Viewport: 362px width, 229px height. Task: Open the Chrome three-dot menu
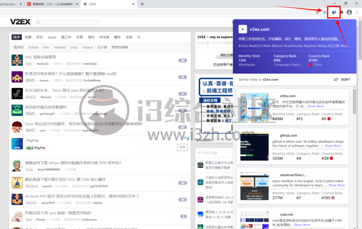tap(357, 12)
